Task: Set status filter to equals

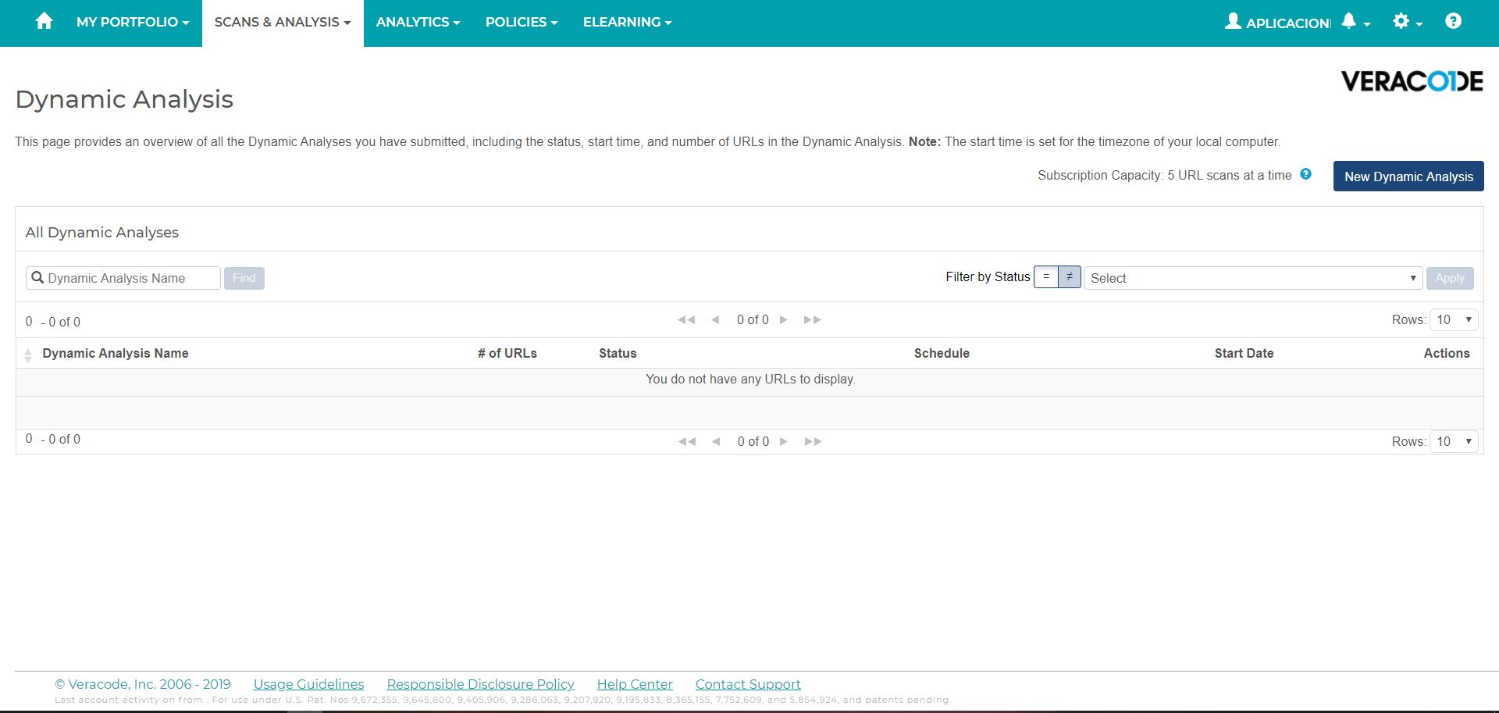Action: pyautogui.click(x=1046, y=277)
